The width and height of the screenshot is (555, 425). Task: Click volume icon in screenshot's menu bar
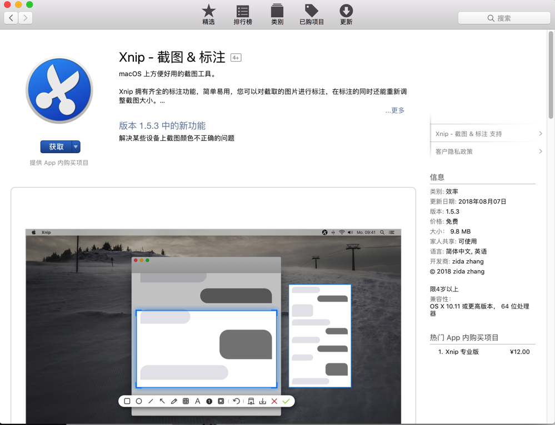[x=350, y=232]
